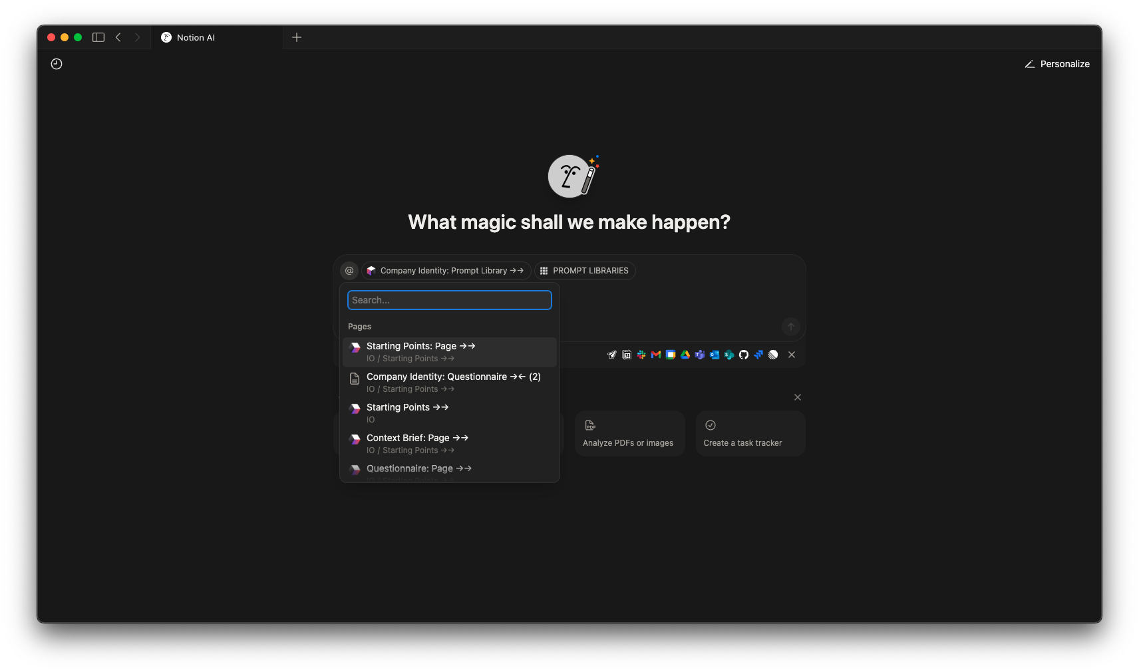Click the GitHub connector icon

tap(744, 355)
